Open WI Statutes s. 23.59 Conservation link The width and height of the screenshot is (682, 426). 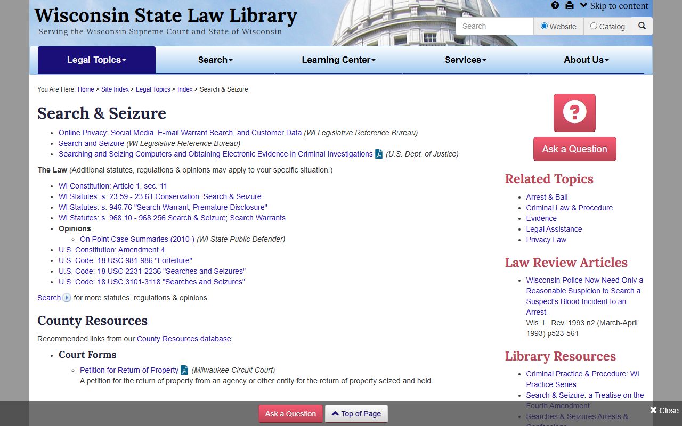tap(160, 196)
